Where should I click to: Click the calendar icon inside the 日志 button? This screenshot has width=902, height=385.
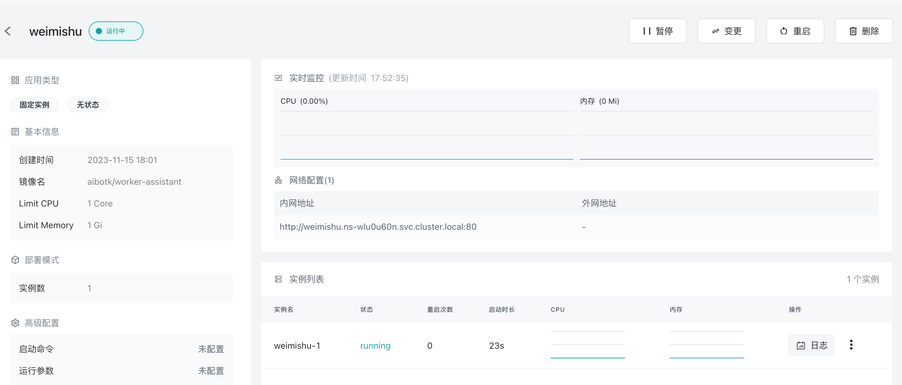[x=801, y=345]
